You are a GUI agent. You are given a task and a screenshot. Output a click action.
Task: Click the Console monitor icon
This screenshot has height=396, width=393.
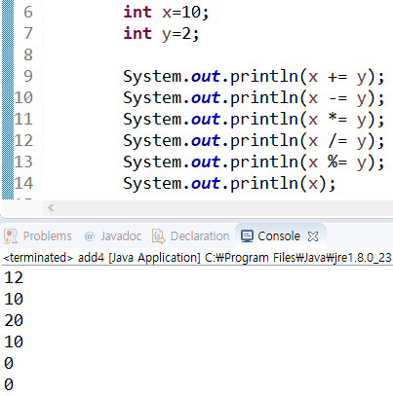click(x=247, y=236)
